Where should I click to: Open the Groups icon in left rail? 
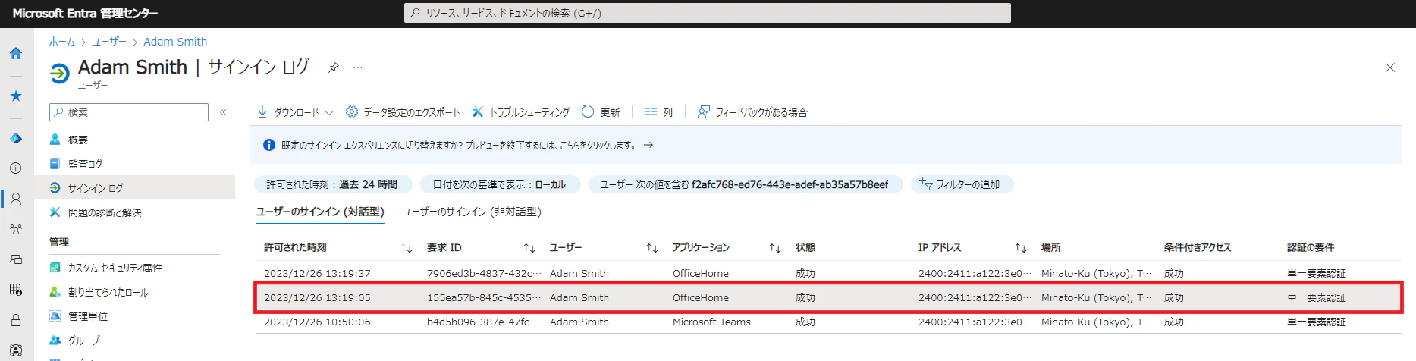pyautogui.click(x=16, y=228)
